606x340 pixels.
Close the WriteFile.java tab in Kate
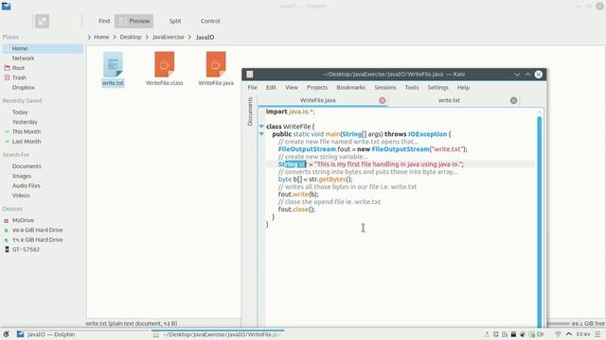click(x=383, y=100)
